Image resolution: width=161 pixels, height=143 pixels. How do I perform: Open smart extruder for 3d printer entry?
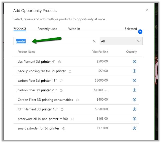38,128
